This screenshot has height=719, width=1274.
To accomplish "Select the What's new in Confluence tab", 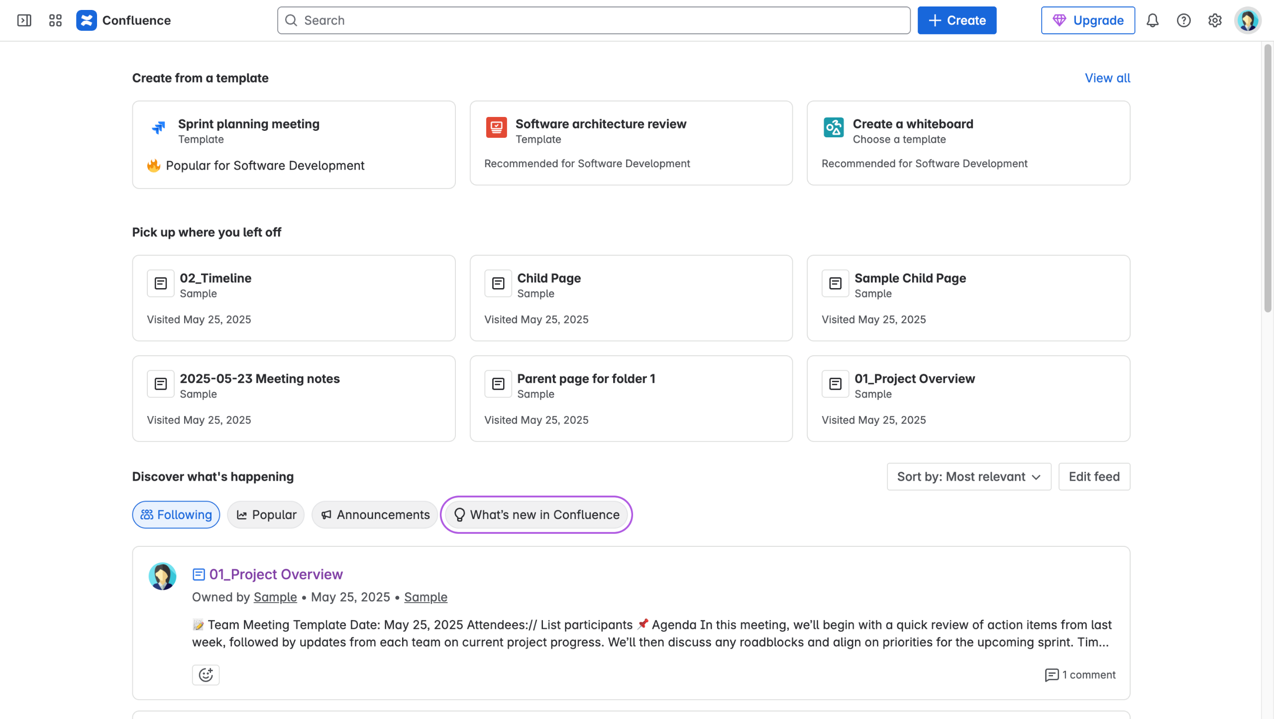I will pyautogui.click(x=536, y=514).
